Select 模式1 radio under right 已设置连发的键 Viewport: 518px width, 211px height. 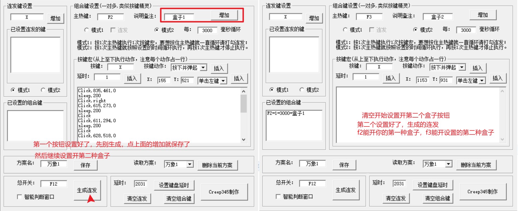pos(272,90)
